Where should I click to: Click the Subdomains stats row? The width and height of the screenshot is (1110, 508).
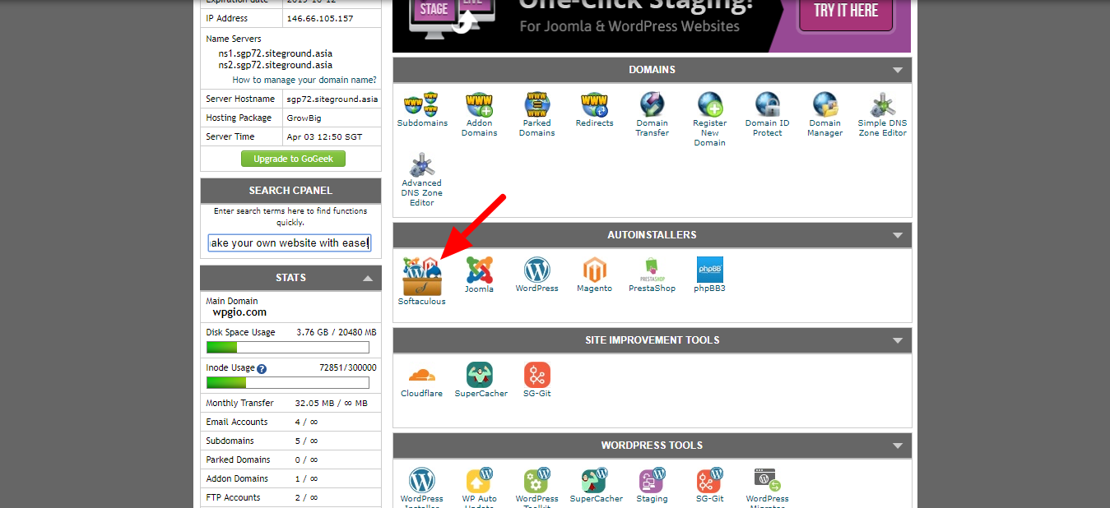click(290, 441)
